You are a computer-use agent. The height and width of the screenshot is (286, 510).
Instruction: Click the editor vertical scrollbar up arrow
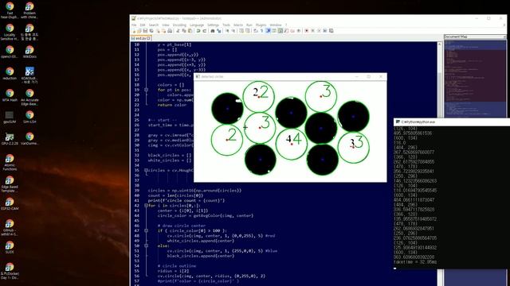439,44
